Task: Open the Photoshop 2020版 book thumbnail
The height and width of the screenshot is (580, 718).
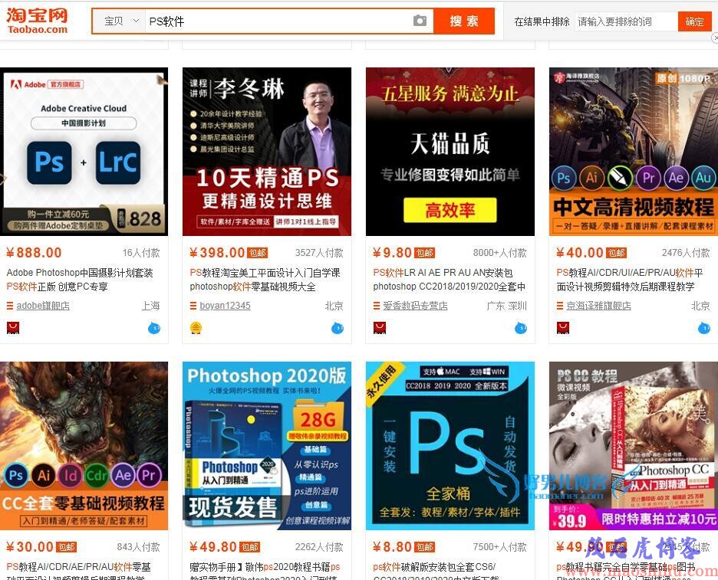Action: tap(267, 446)
